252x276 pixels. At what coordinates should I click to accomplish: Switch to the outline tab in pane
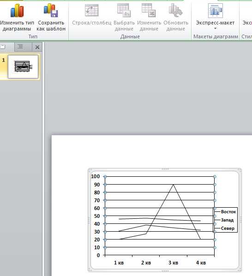[20, 47]
